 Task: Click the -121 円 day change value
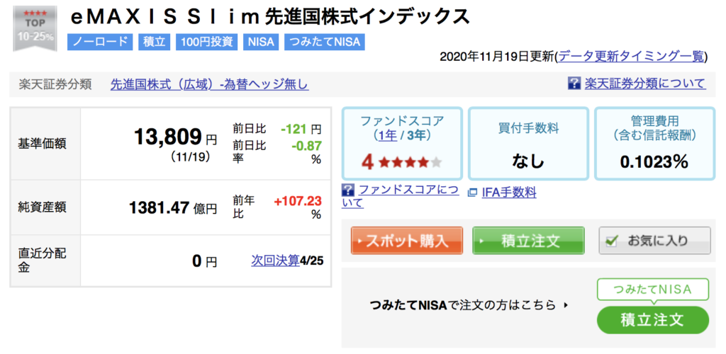tap(301, 129)
